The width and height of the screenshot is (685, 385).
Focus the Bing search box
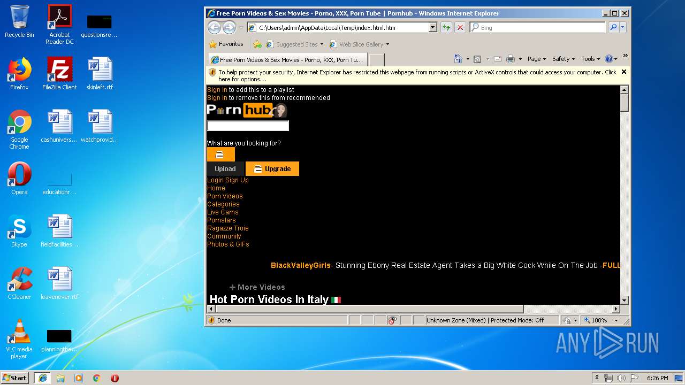538,28
